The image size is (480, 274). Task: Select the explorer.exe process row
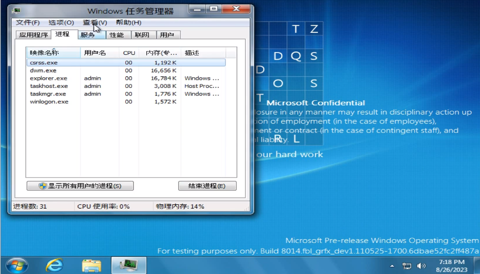pos(49,78)
